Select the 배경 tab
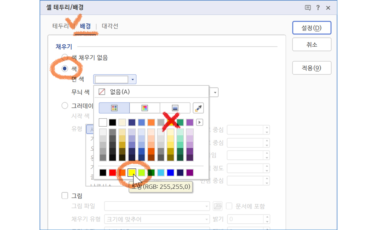Image resolution: width=377 pixels, height=230 pixels. tap(85, 26)
